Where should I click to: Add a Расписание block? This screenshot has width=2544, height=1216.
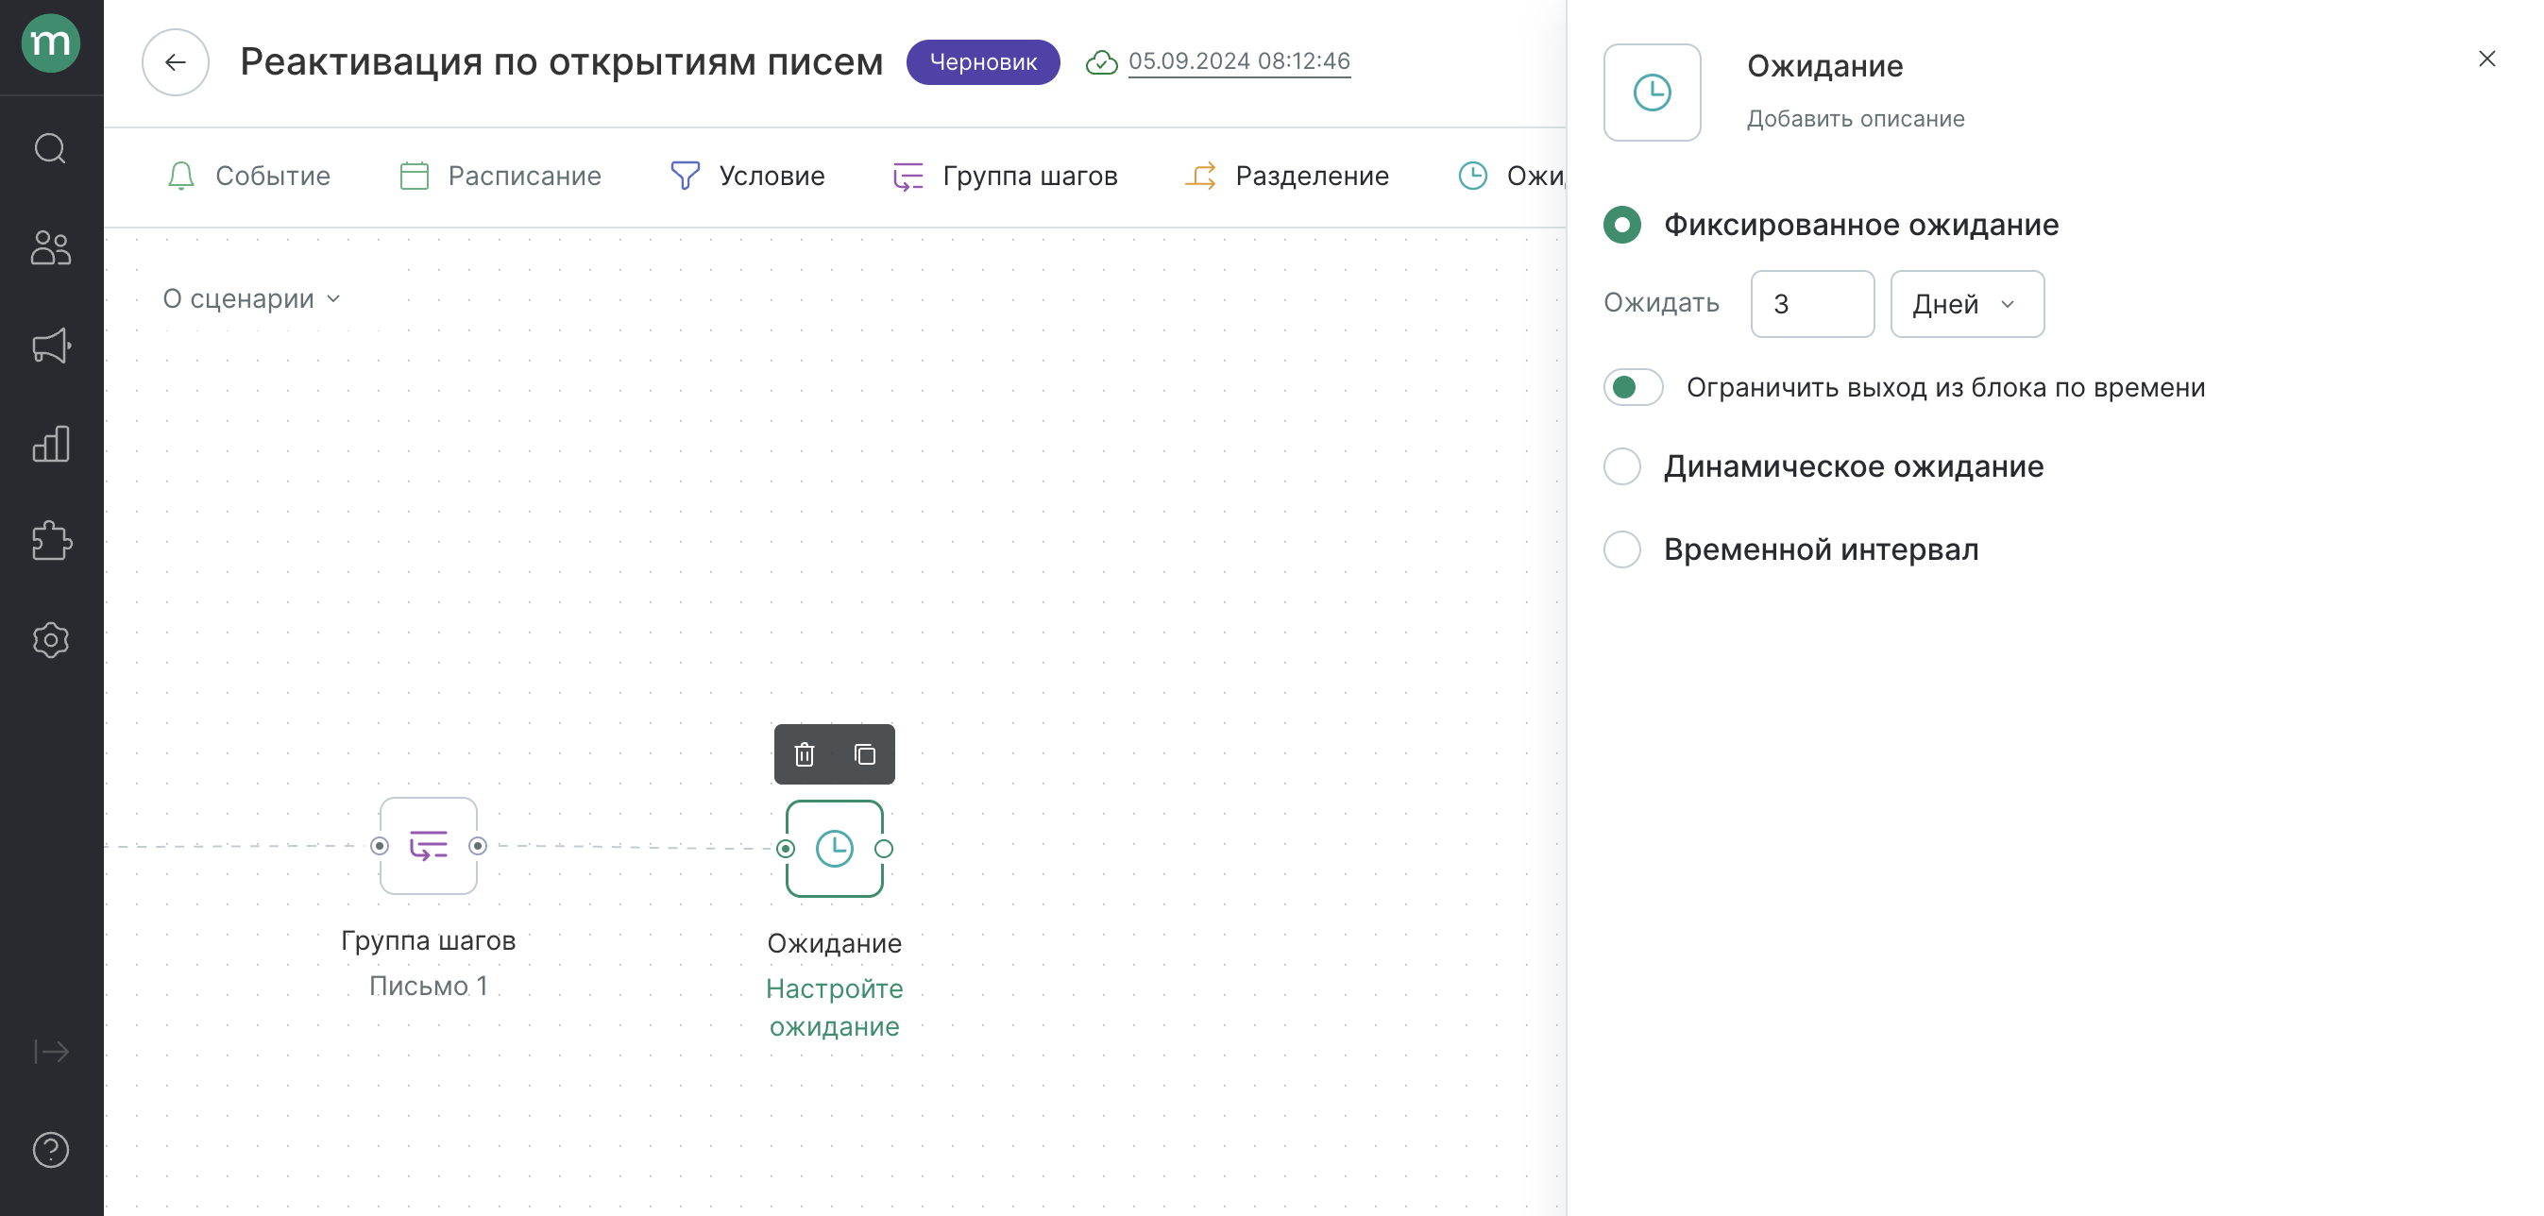point(500,176)
